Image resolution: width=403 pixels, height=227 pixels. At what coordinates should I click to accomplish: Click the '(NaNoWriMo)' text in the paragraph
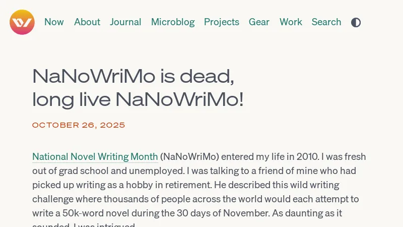pyautogui.click(x=189, y=156)
